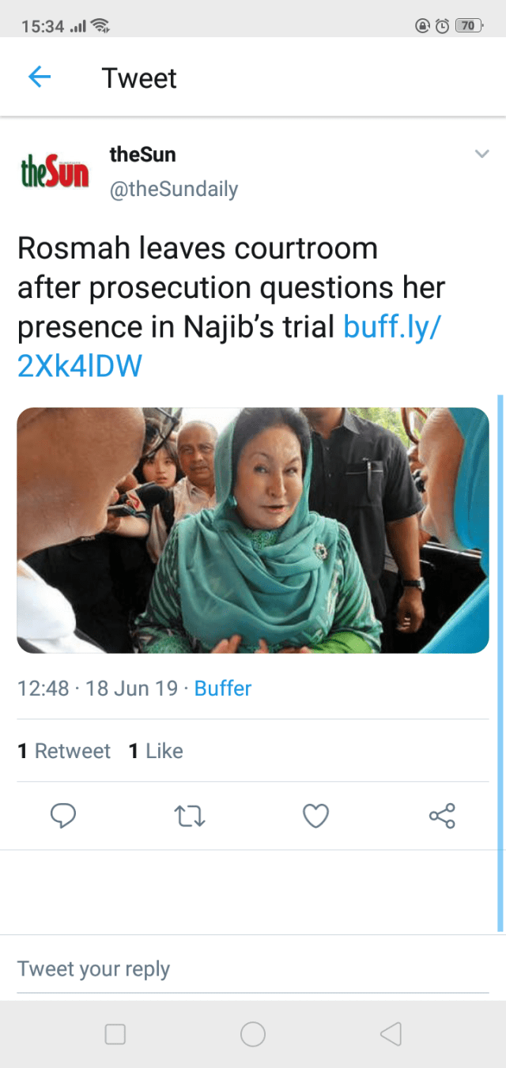Tap the share icon
506x1068 pixels.
click(442, 815)
